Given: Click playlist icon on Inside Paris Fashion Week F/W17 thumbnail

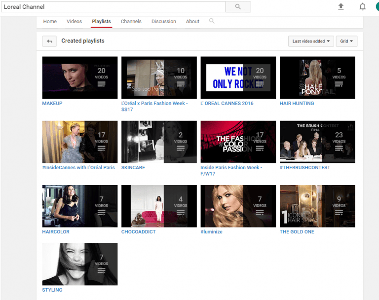Looking at the screenshot, I should 260,149.
